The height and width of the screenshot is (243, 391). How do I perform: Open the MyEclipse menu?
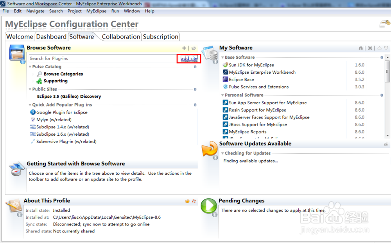point(96,11)
